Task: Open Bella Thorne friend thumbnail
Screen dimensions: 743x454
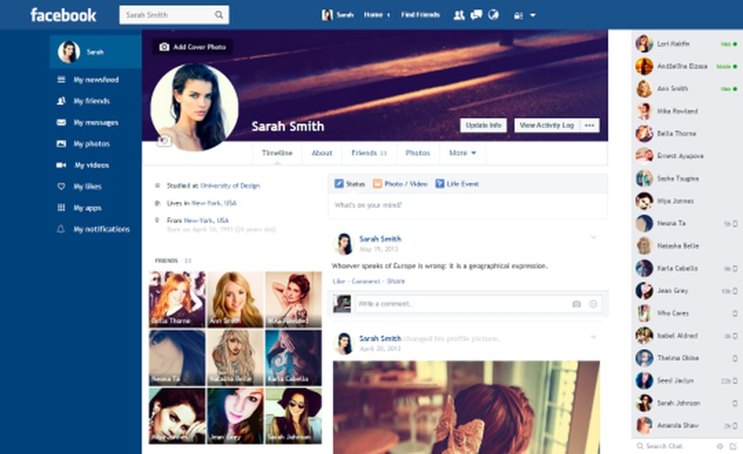Action: (x=177, y=299)
